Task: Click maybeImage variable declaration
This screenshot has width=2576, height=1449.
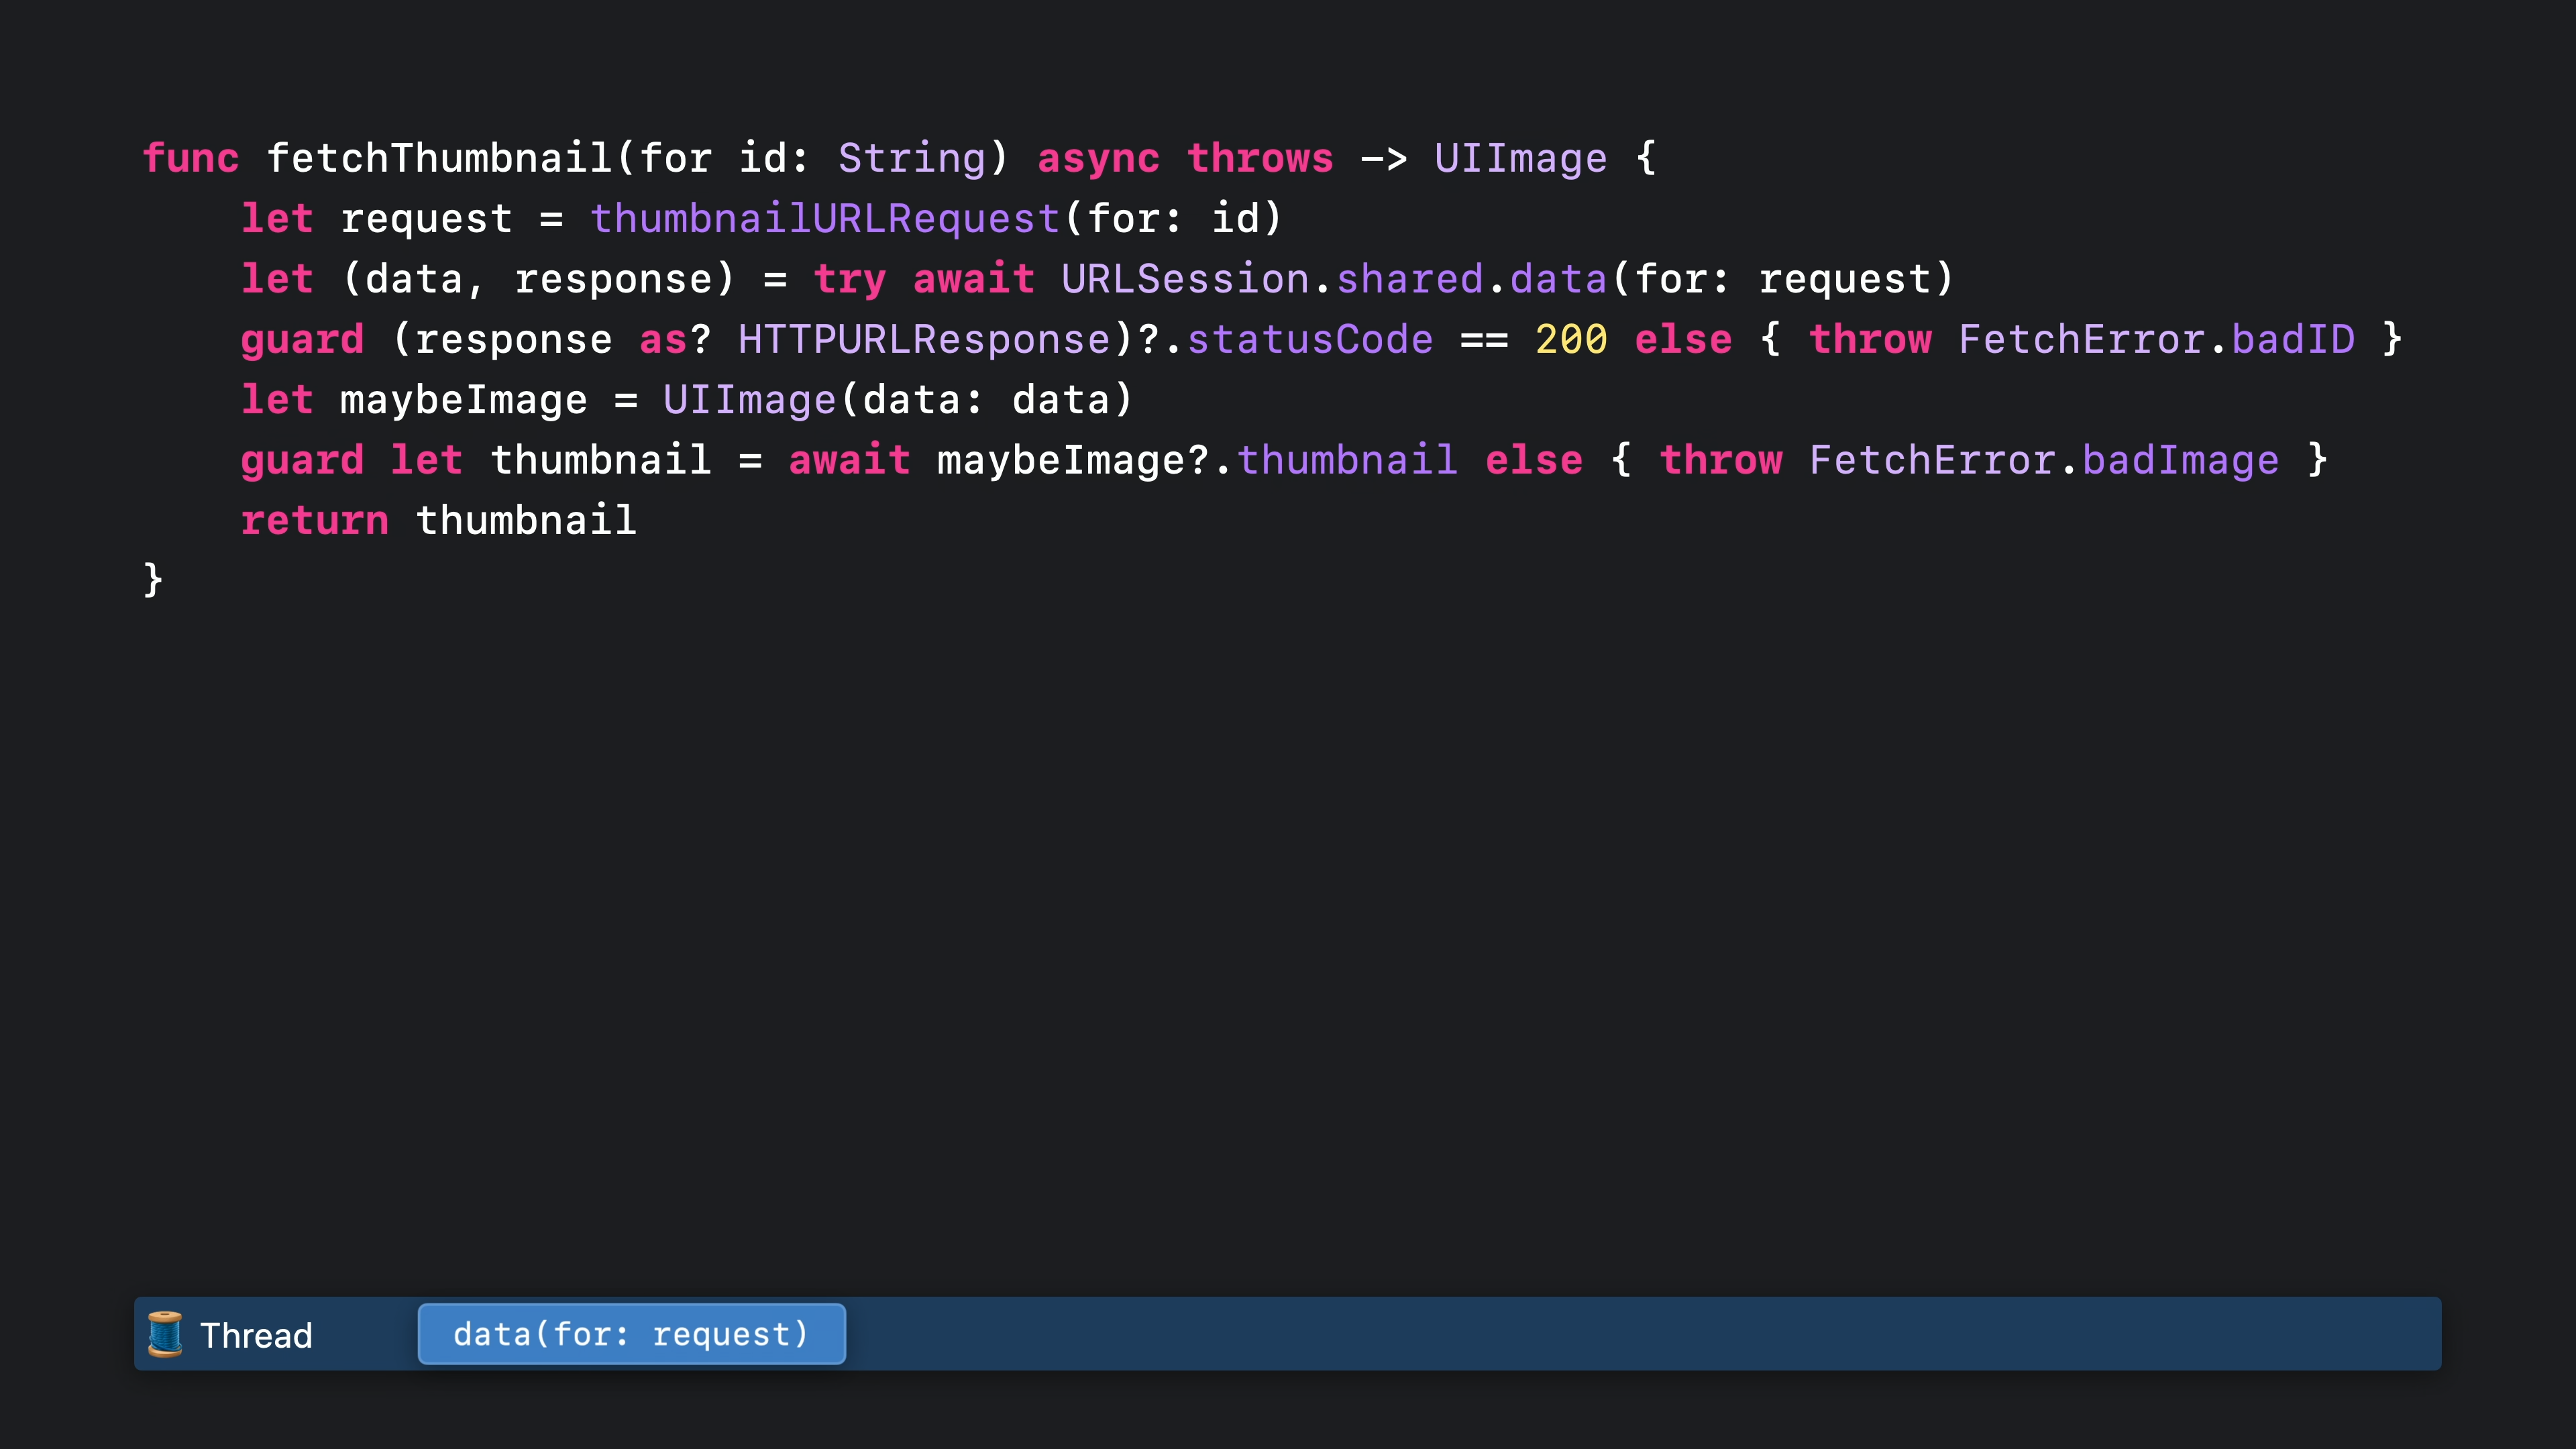Action: click(x=463, y=400)
